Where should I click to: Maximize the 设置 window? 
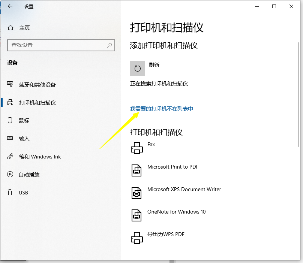tap(274, 7)
